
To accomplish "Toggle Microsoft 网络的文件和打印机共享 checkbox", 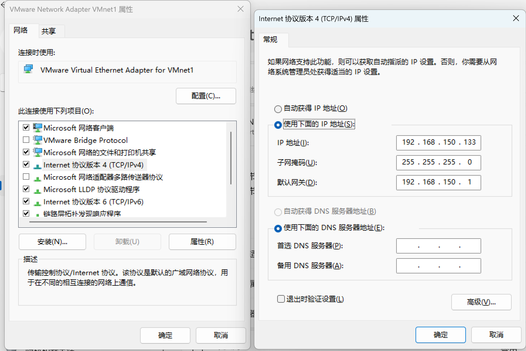I will coord(26,152).
